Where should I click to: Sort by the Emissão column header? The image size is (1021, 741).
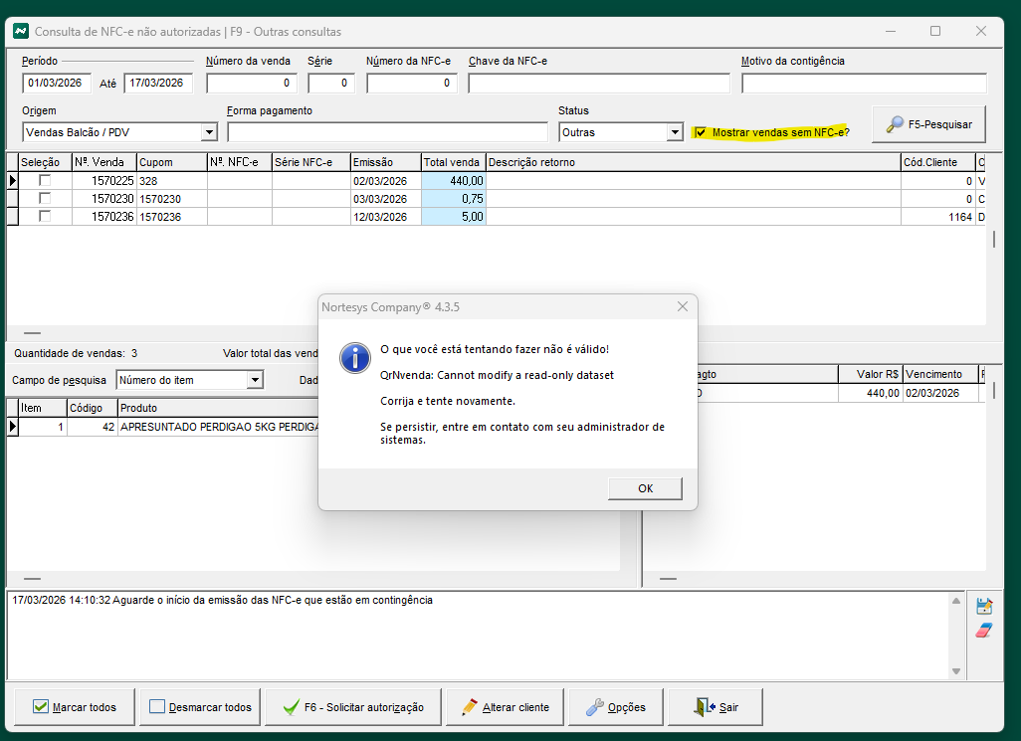click(x=385, y=162)
